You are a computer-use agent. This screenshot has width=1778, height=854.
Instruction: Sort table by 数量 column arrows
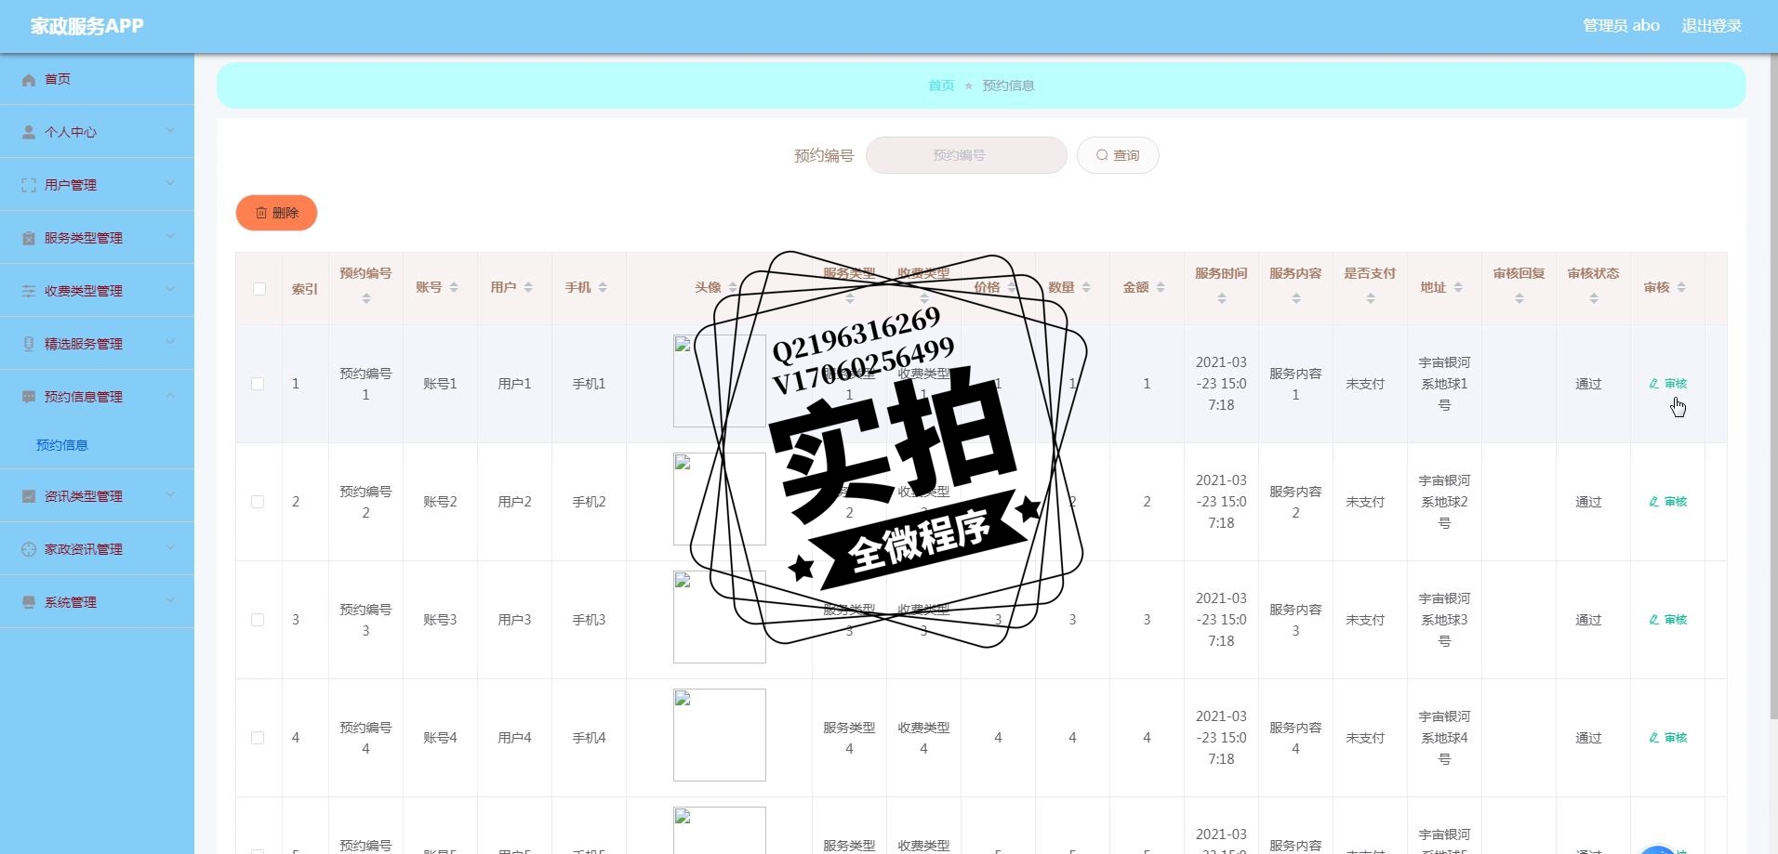click(x=1086, y=287)
